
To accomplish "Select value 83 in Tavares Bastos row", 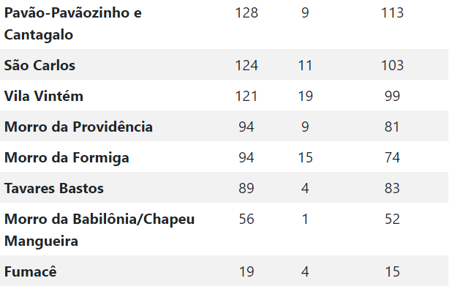I will (x=392, y=188).
